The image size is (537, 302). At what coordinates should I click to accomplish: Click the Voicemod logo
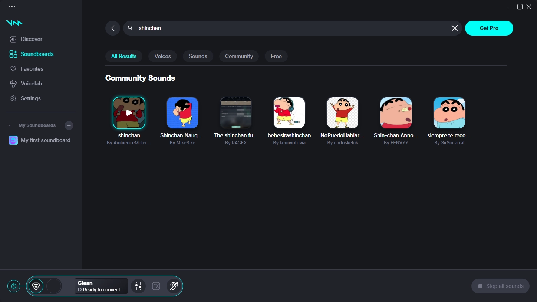click(14, 23)
